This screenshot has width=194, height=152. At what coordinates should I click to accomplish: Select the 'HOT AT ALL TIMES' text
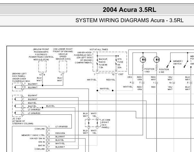(99, 49)
